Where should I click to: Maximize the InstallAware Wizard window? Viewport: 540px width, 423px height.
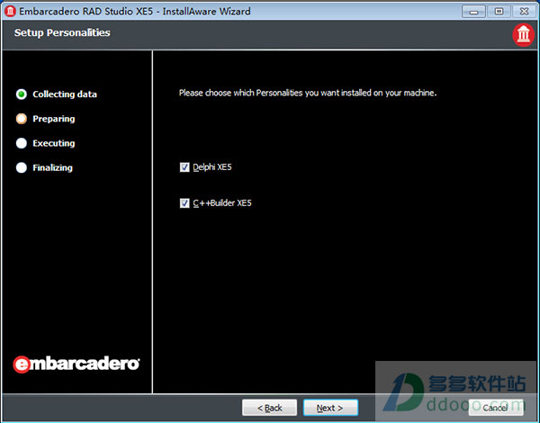[x=499, y=12]
